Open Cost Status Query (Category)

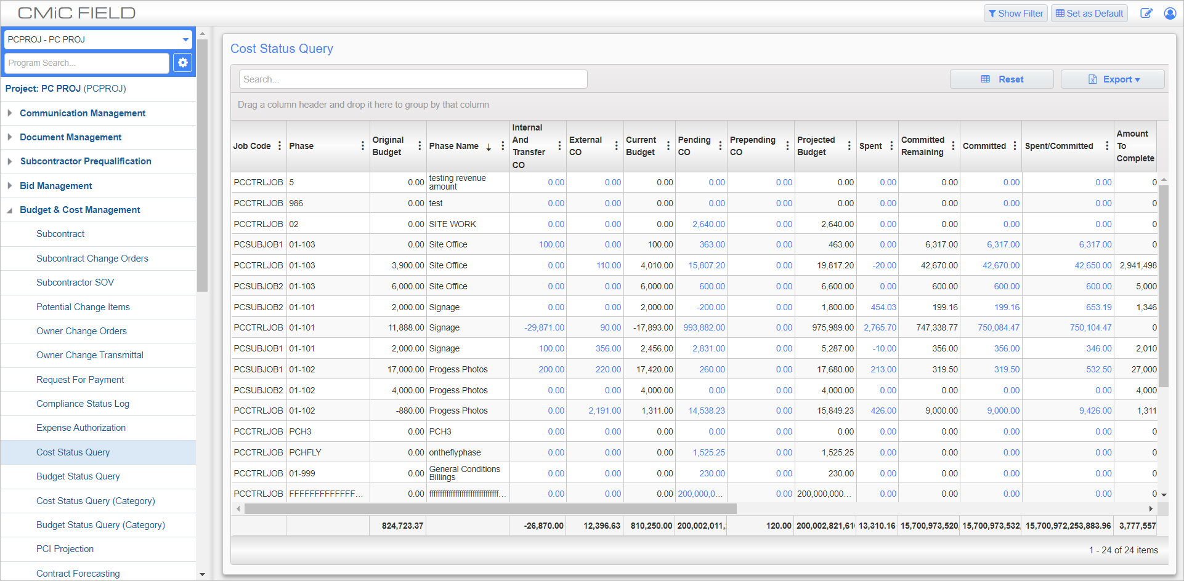[95, 501]
